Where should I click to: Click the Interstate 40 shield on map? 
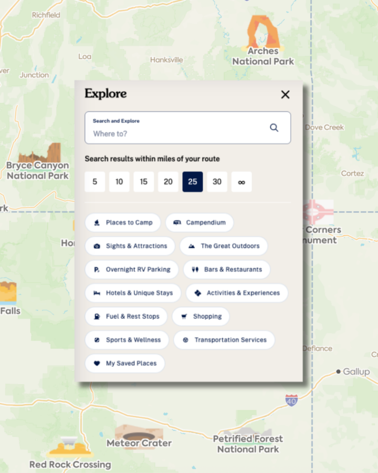291,400
